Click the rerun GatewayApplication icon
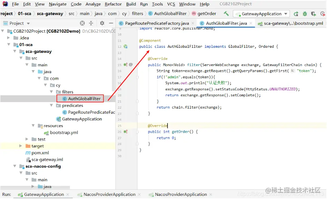Image resolution: width=327 pixels, height=200 pixels. [296, 14]
